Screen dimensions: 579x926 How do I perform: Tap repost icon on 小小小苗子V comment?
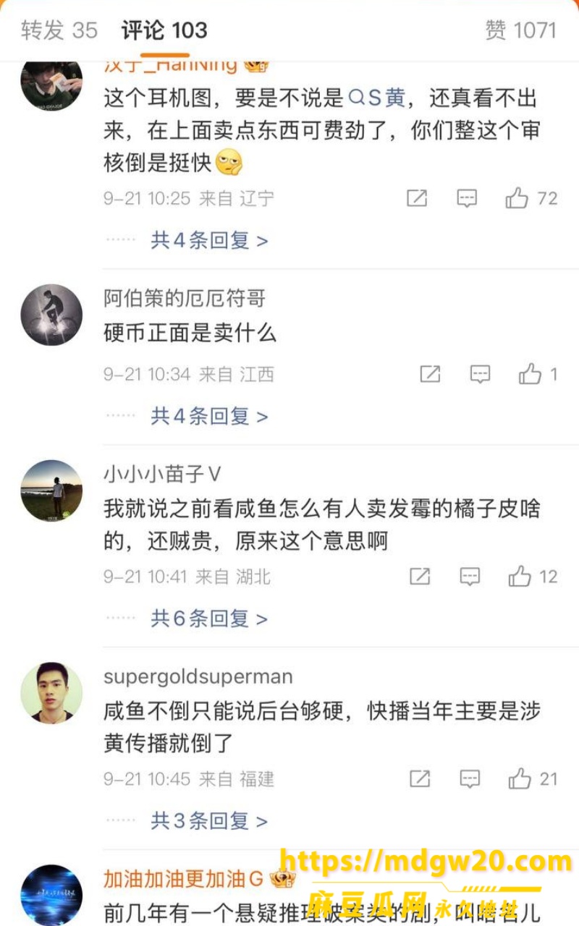coord(420,577)
